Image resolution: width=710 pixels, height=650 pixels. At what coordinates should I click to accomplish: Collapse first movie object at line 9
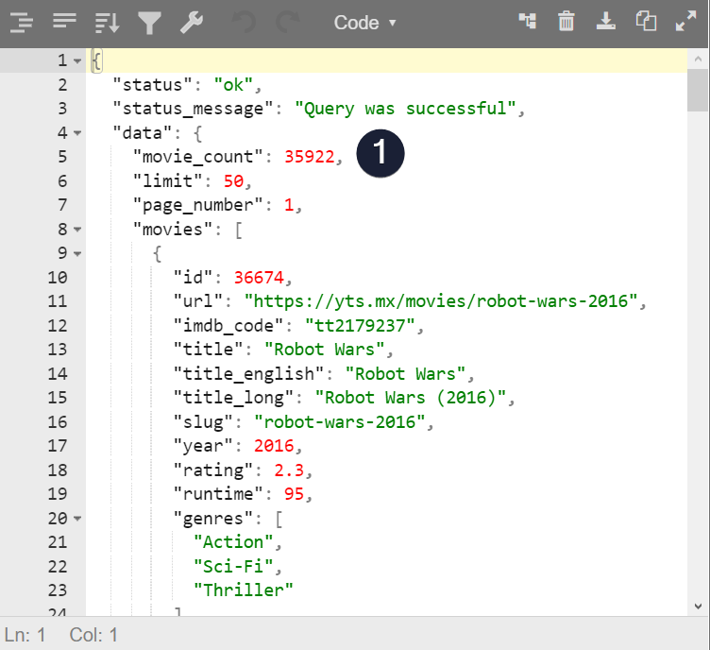(77, 253)
